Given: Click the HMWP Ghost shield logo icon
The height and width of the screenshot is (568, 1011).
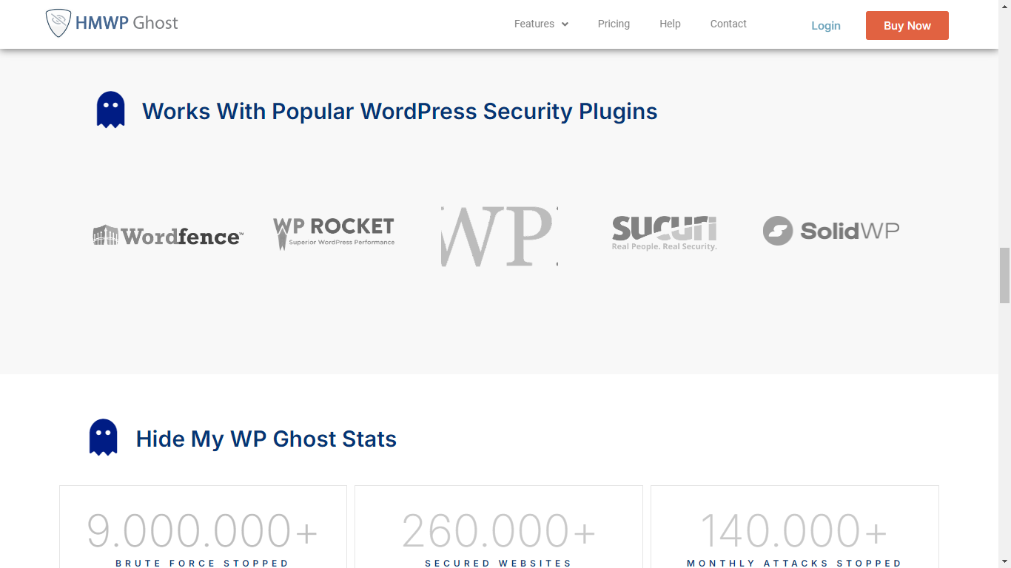Looking at the screenshot, I should pyautogui.click(x=58, y=24).
